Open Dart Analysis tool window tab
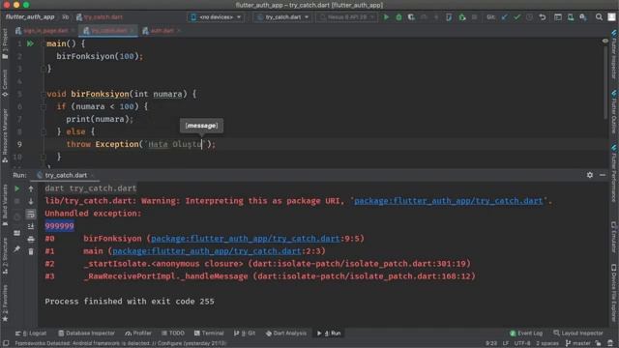Screen dimensions: 619x348 [286, 333]
